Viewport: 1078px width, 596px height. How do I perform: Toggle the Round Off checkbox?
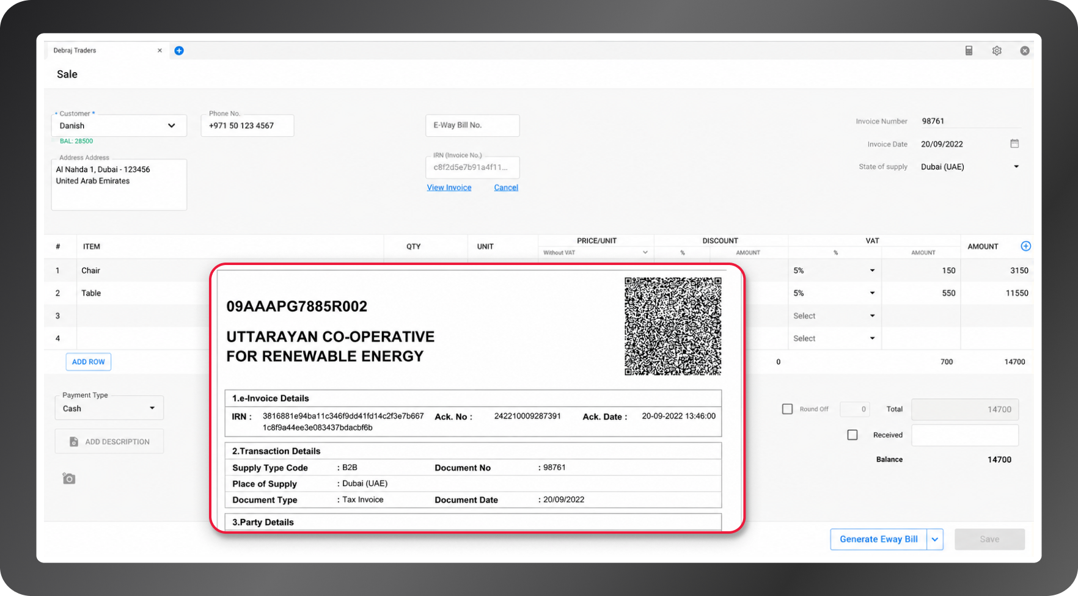788,409
